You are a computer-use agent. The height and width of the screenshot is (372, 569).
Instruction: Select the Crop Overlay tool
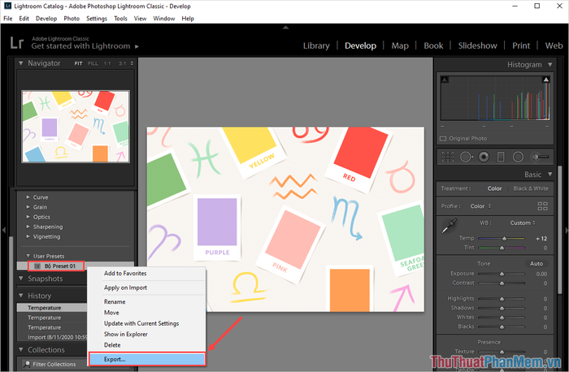pos(446,156)
